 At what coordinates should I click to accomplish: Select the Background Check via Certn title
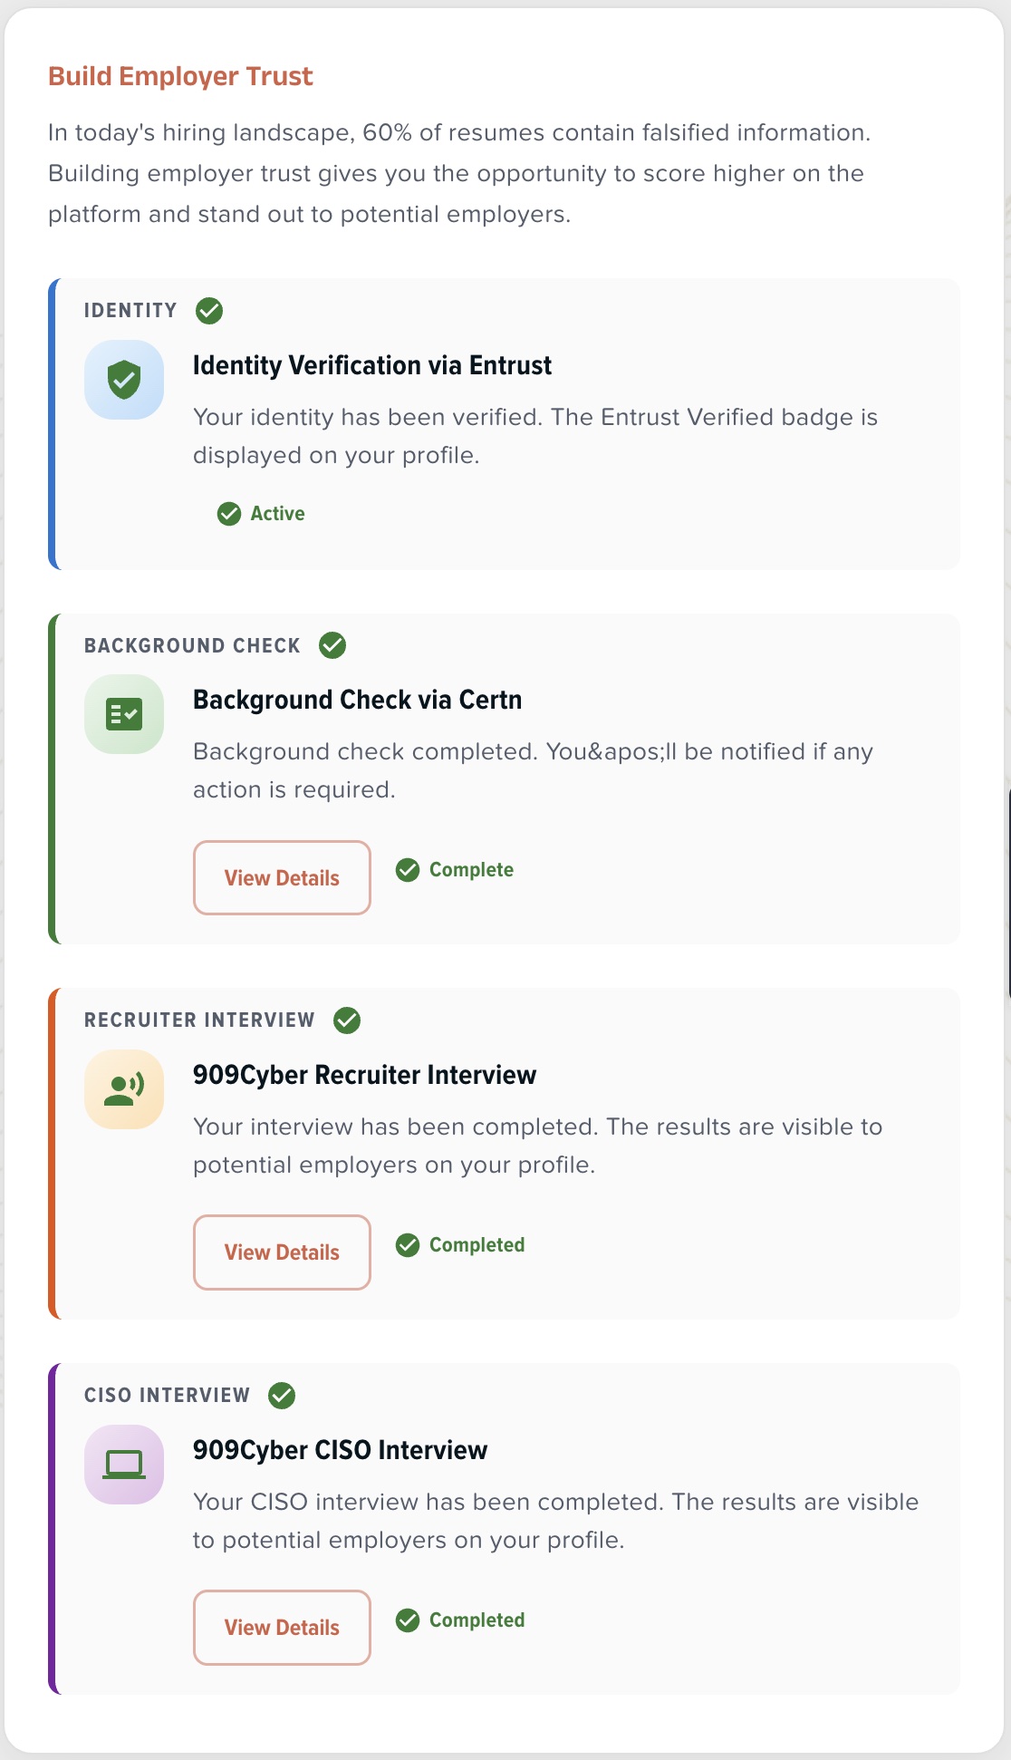point(357,700)
